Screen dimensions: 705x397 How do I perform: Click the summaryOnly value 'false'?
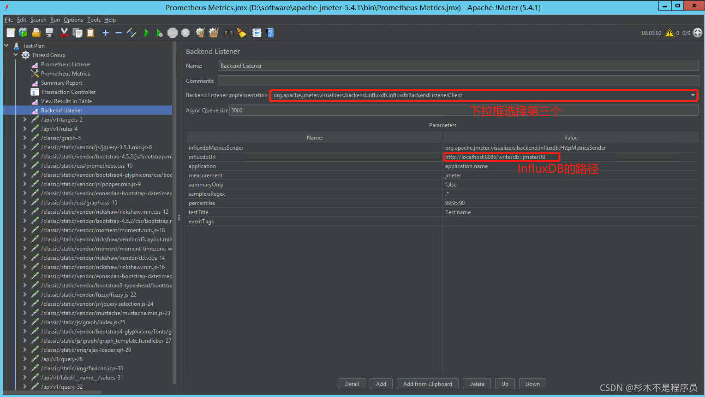click(x=571, y=185)
